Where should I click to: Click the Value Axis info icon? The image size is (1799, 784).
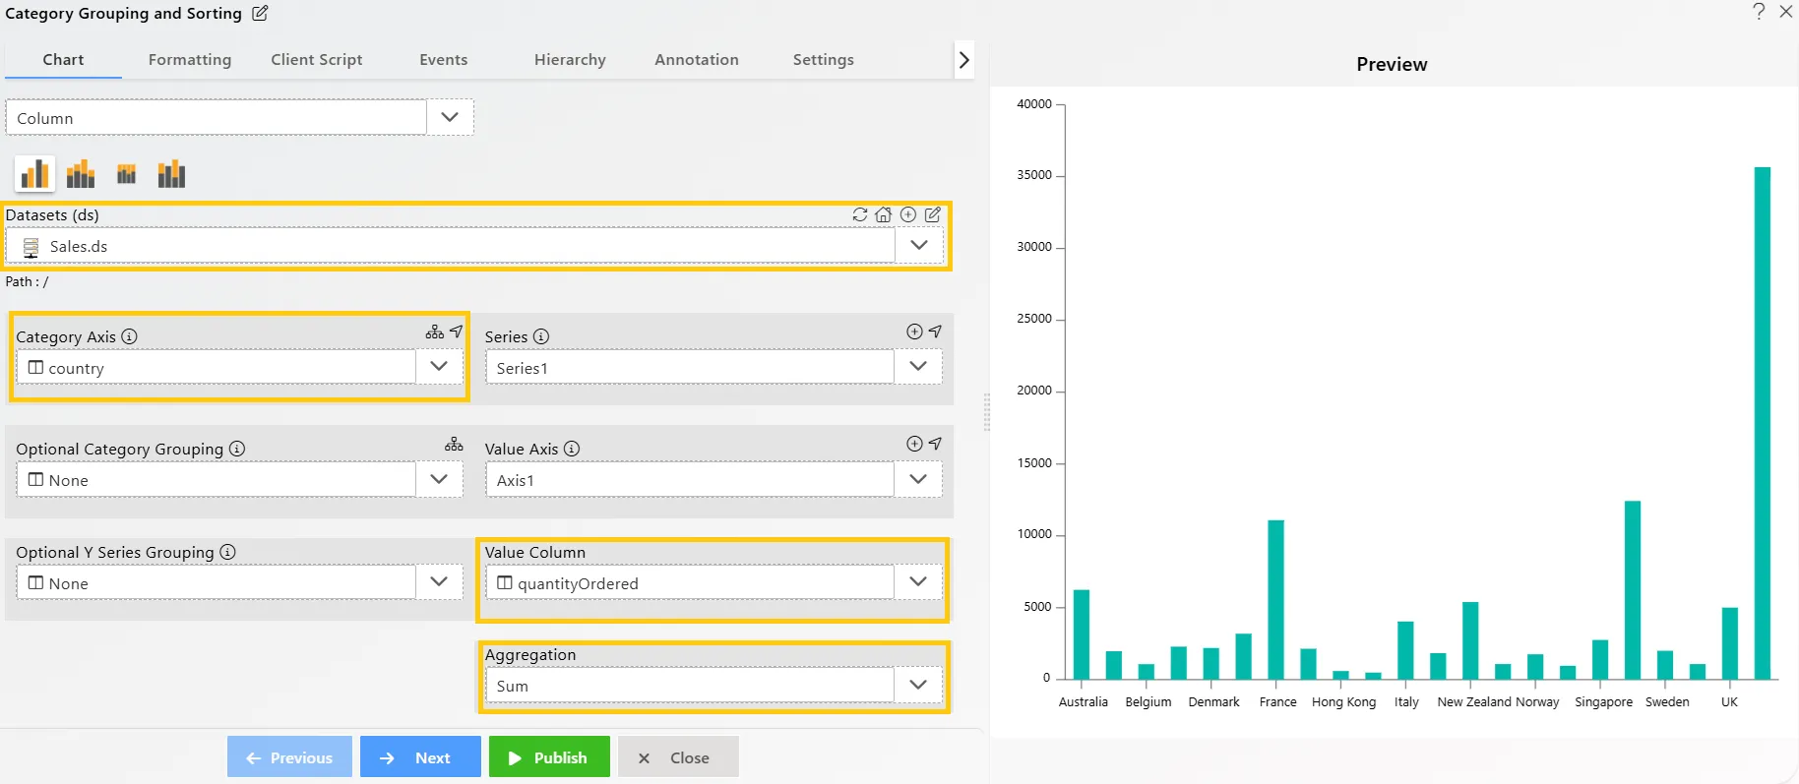(572, 449)
